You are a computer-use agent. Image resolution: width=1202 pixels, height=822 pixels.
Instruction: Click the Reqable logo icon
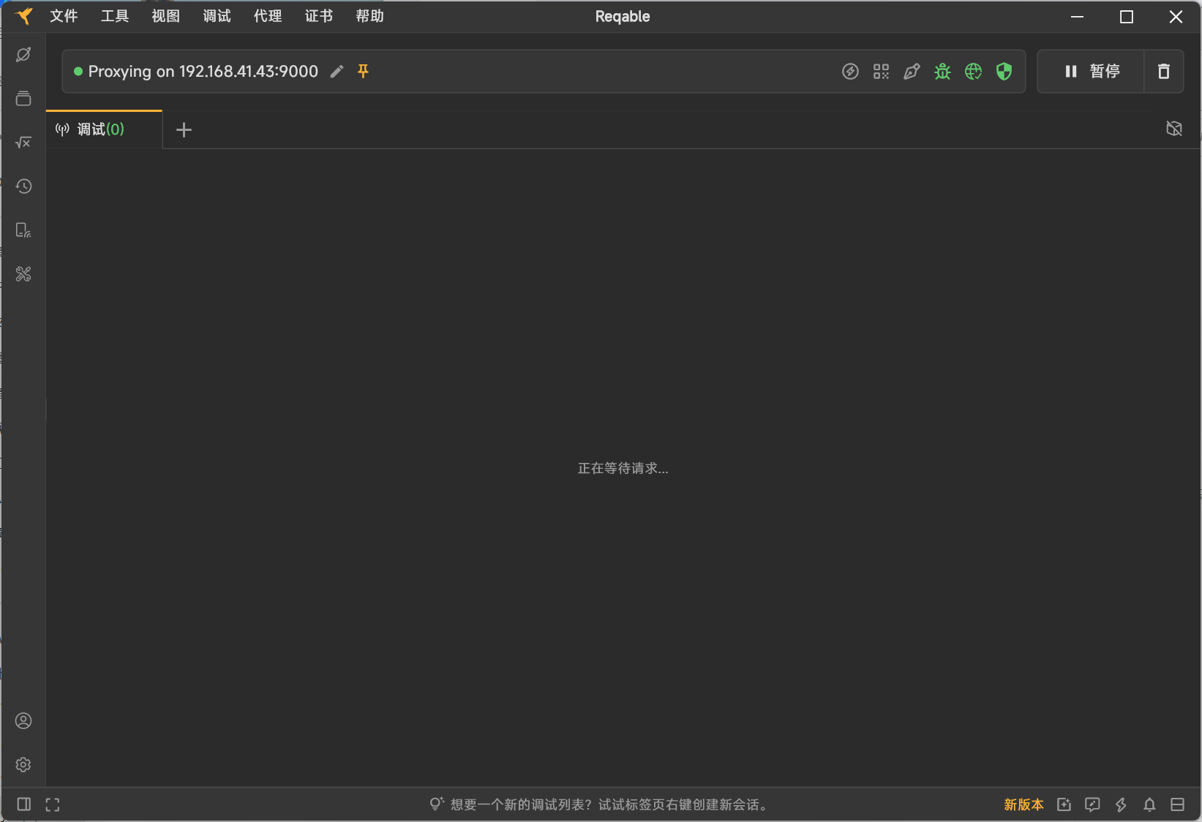(24, 16)
